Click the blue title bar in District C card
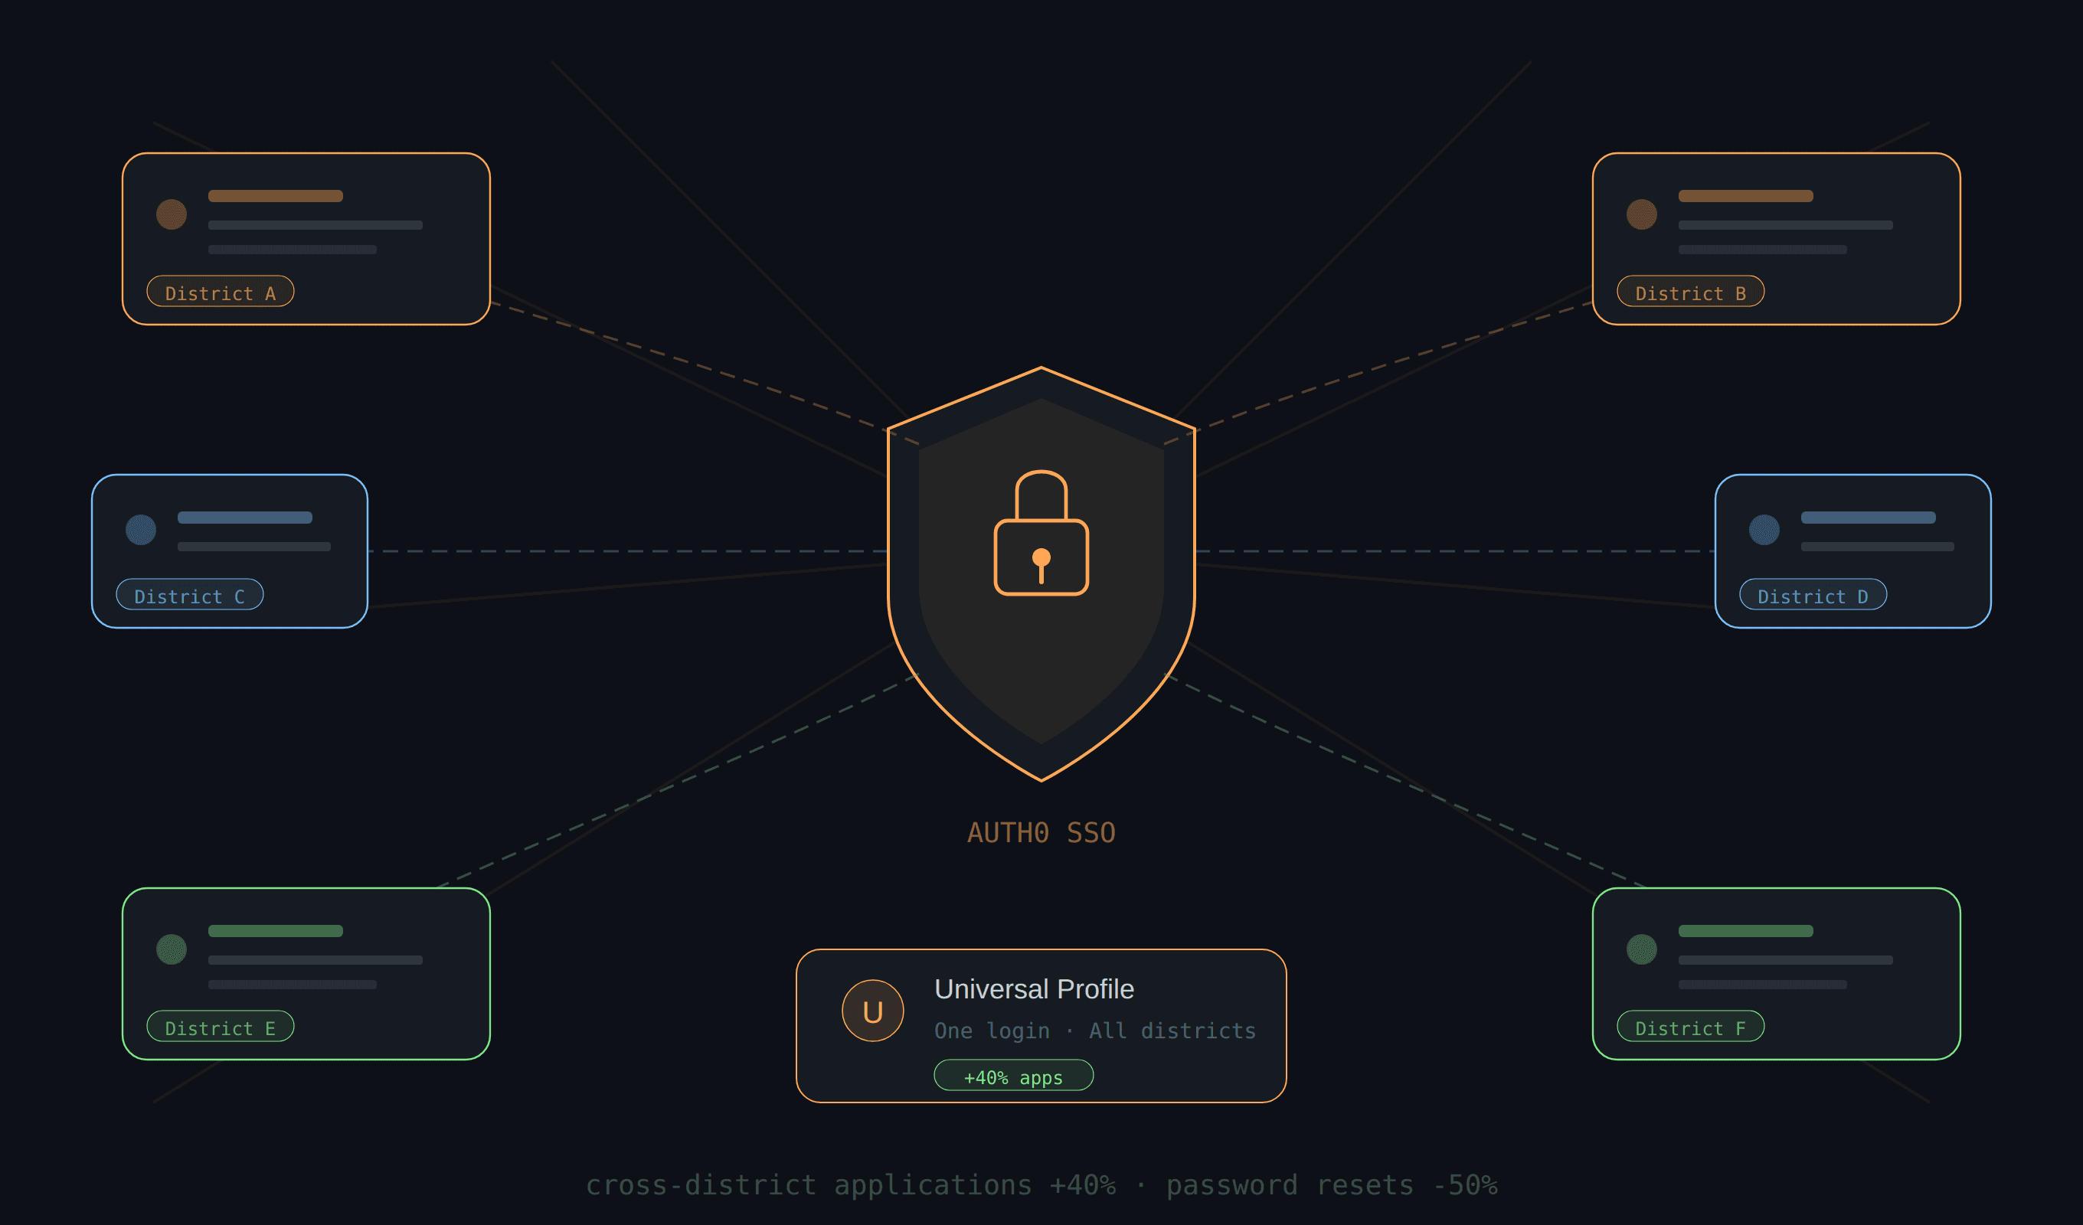Screen dimensions: 2083x1225 [x=244, y=518]
